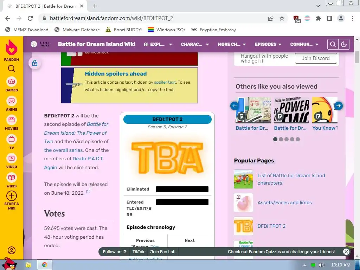
Task: Expand the Explore menu
Action: 158,44
